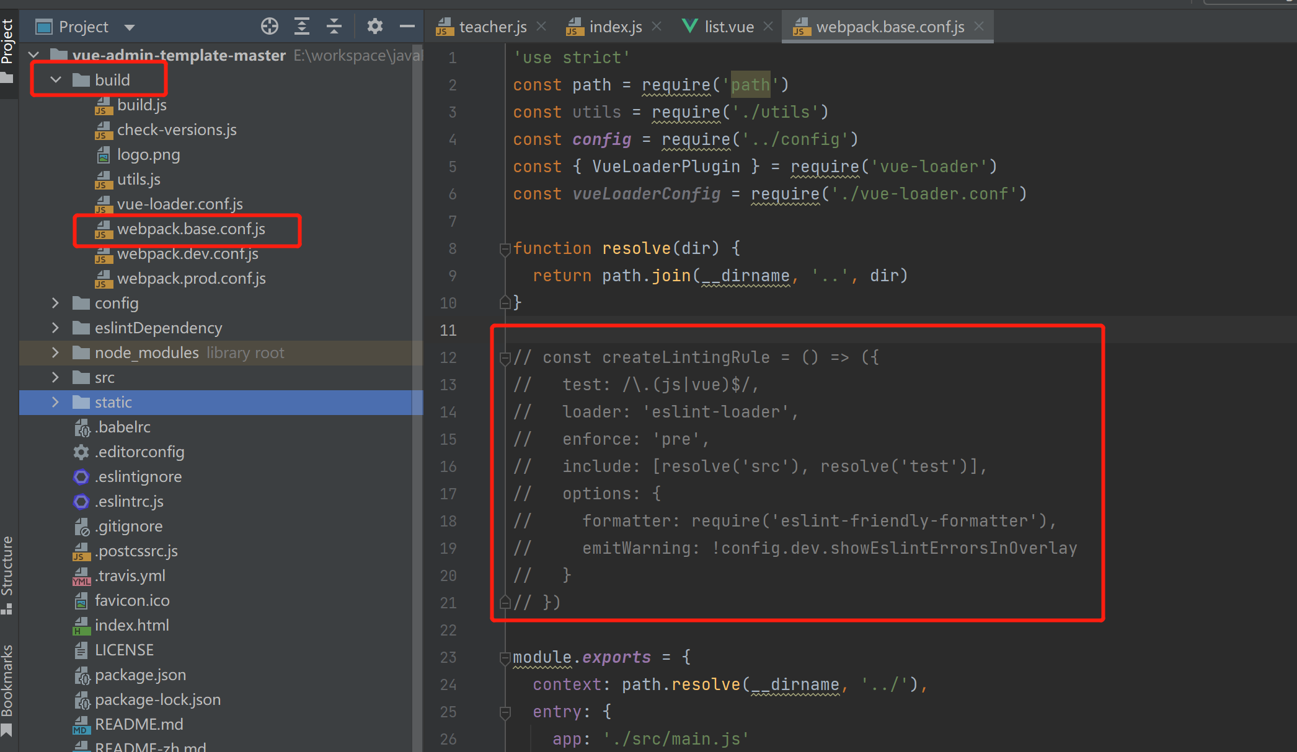This screenshot has width=1297, height=752.
Task: Click the .editorconfig gear file icon
Action: click(x=81, y=452)
